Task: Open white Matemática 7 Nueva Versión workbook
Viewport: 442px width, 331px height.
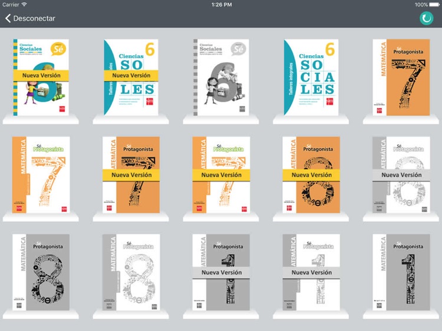Action: coord(221,175)
